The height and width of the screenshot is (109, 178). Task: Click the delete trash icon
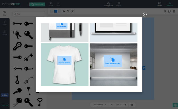click(x=174, y=11)
